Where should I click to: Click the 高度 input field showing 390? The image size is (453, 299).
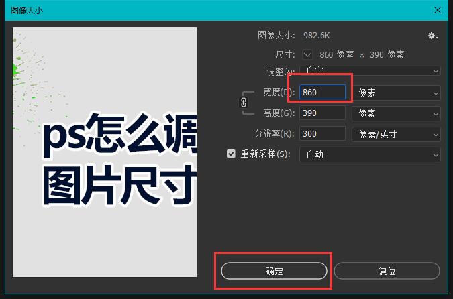322,113
